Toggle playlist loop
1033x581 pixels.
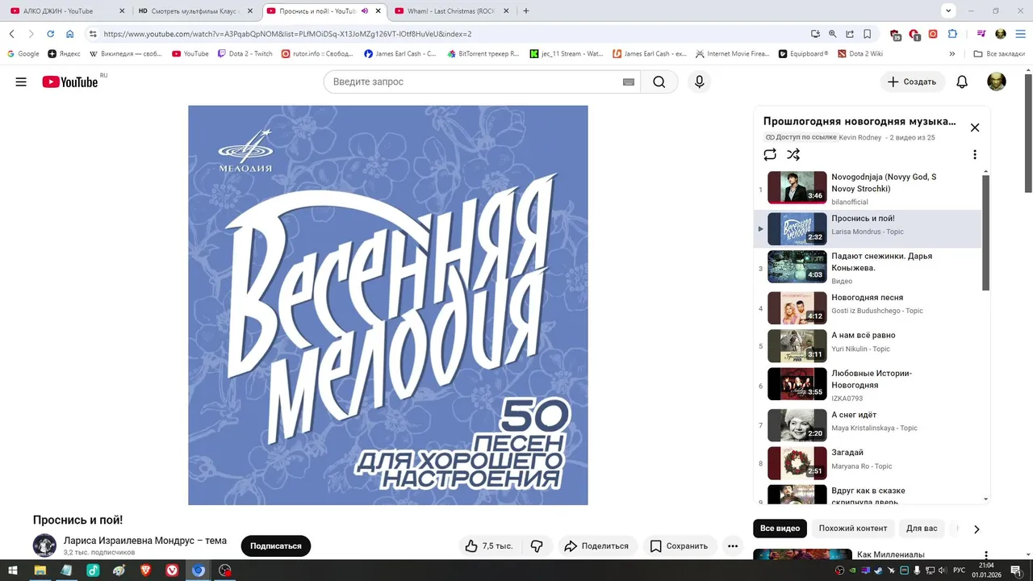point(770,154)
